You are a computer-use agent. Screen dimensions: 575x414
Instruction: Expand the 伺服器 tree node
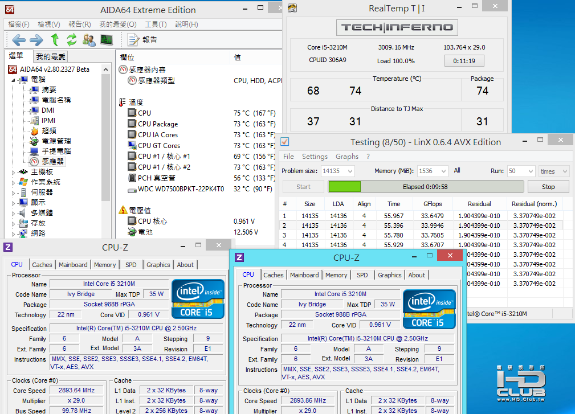tap(14, 192)
